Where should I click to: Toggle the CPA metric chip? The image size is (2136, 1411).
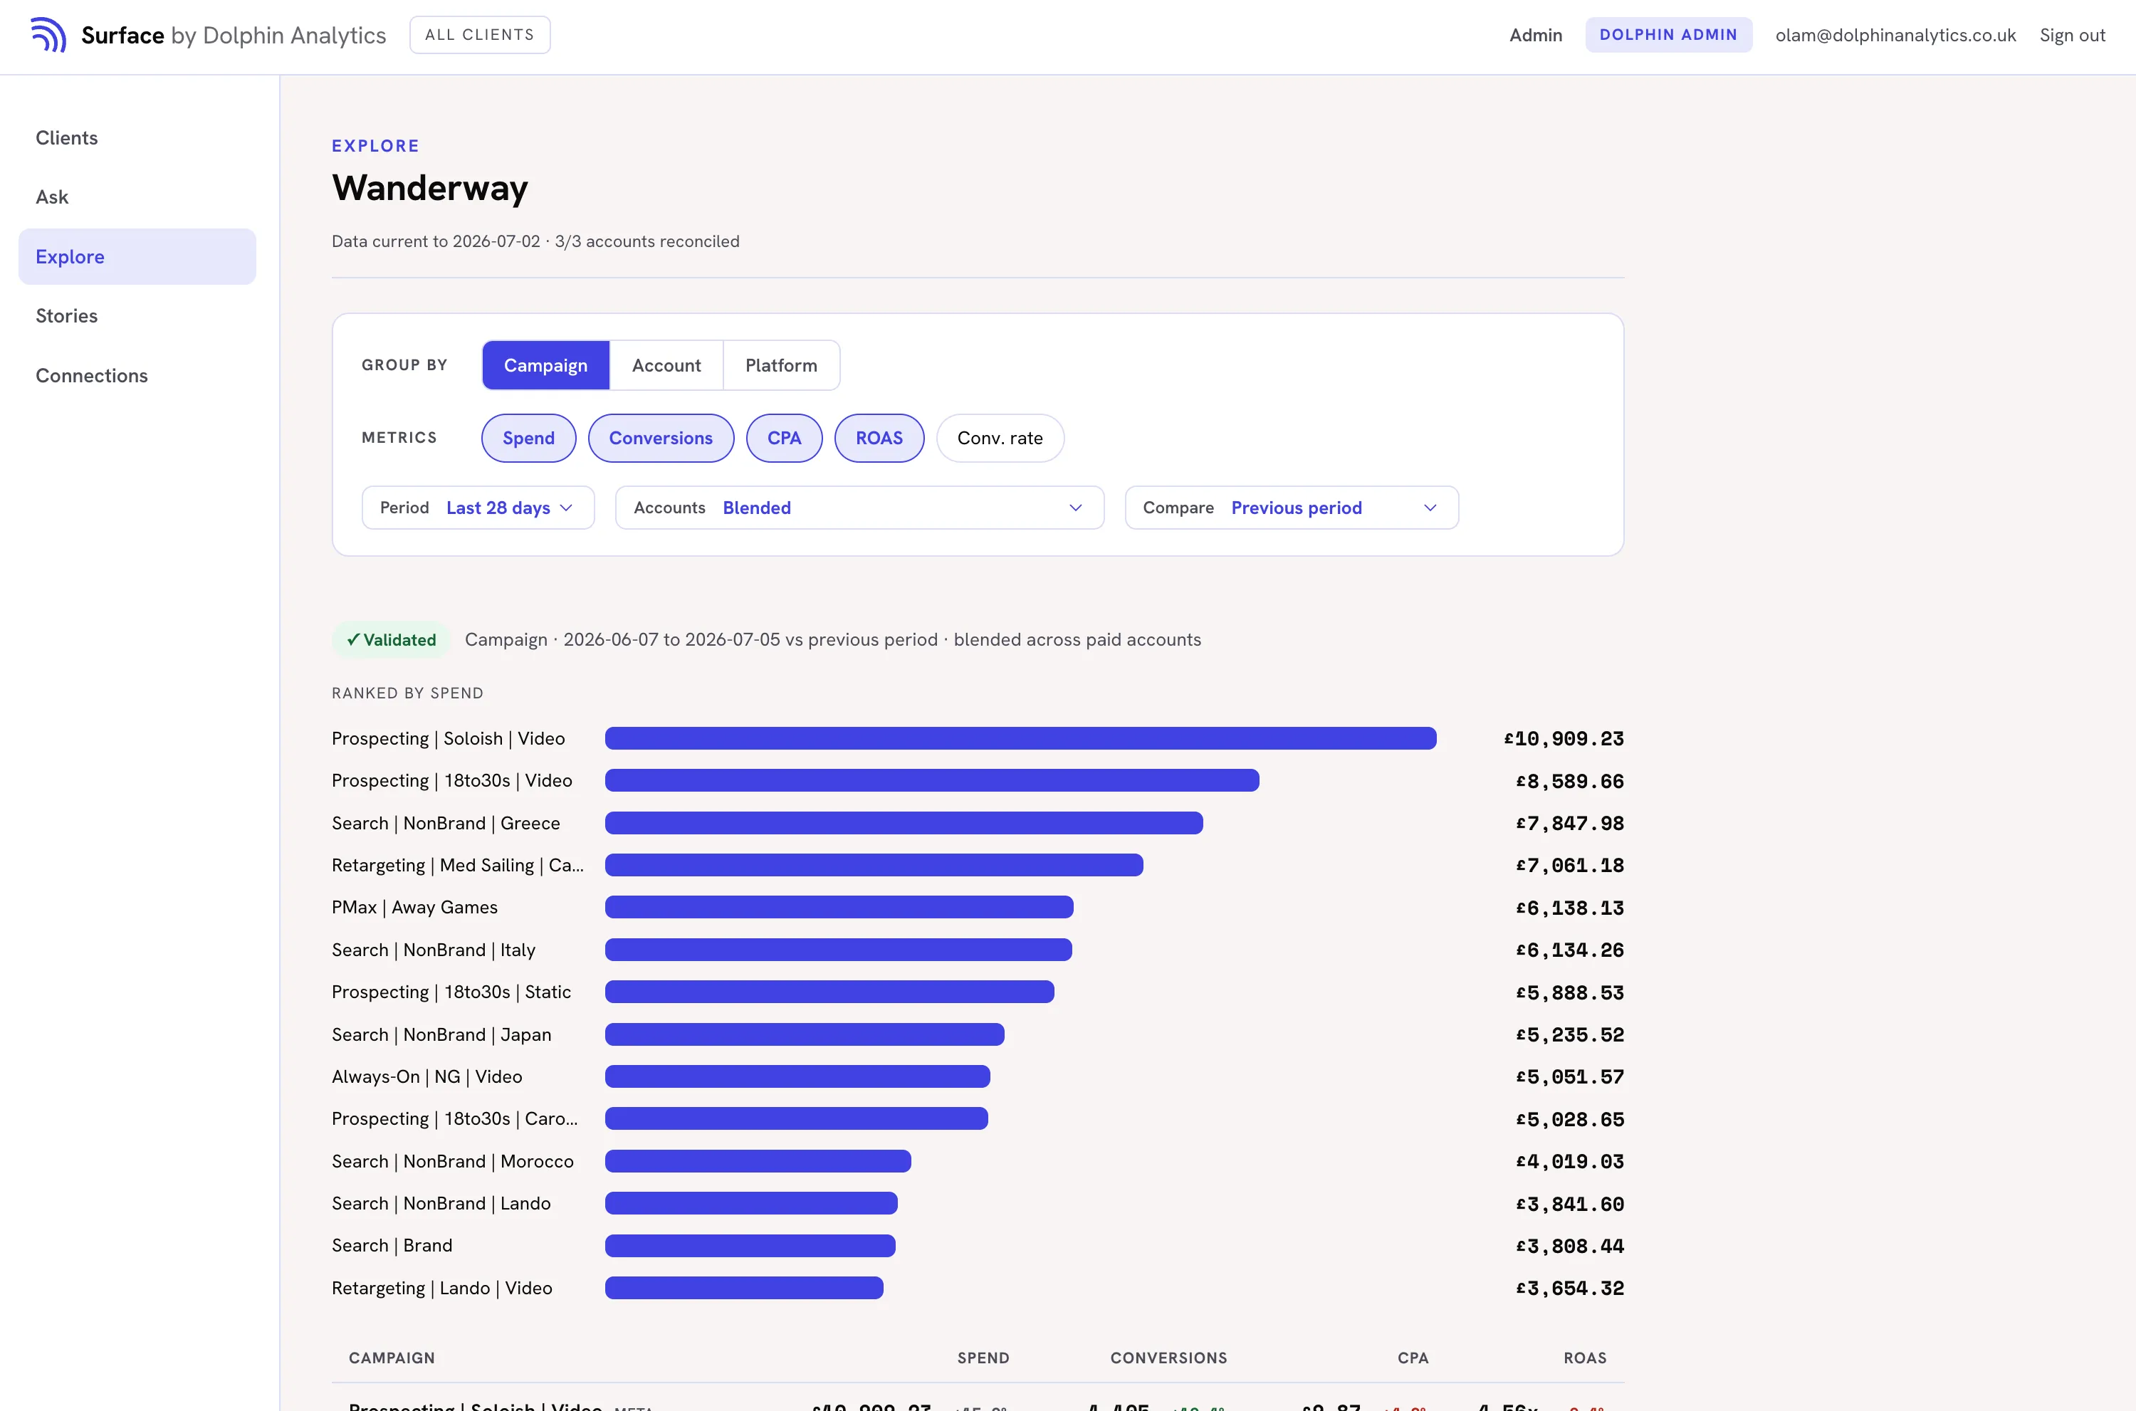pos(784,439)
